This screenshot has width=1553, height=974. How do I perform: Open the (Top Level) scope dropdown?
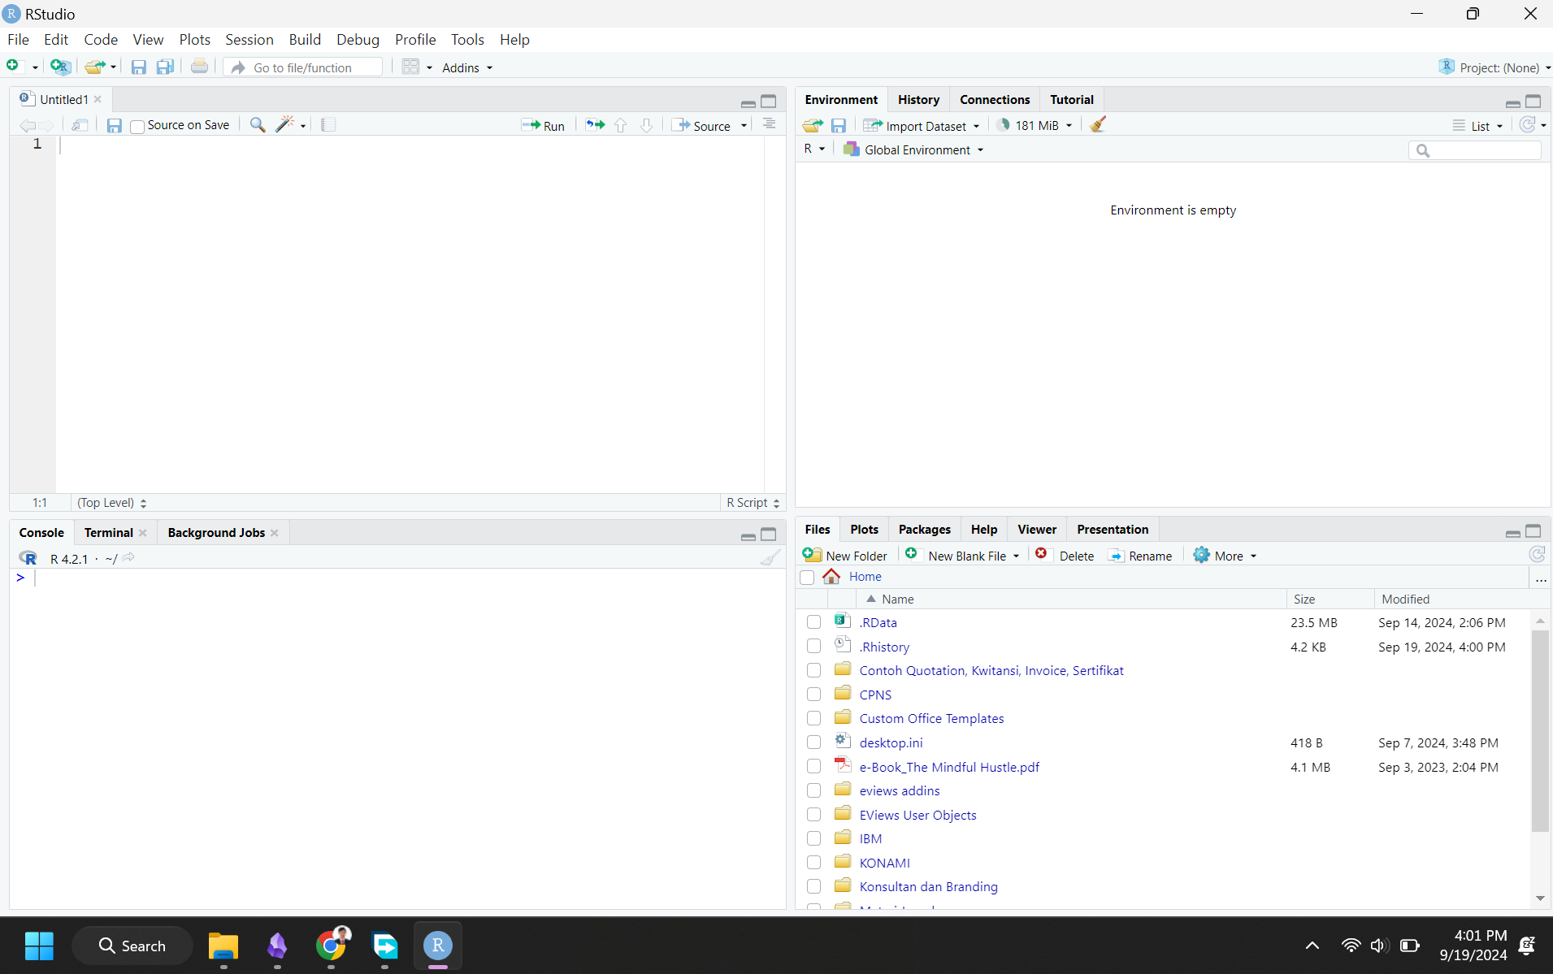coord(111,503)
